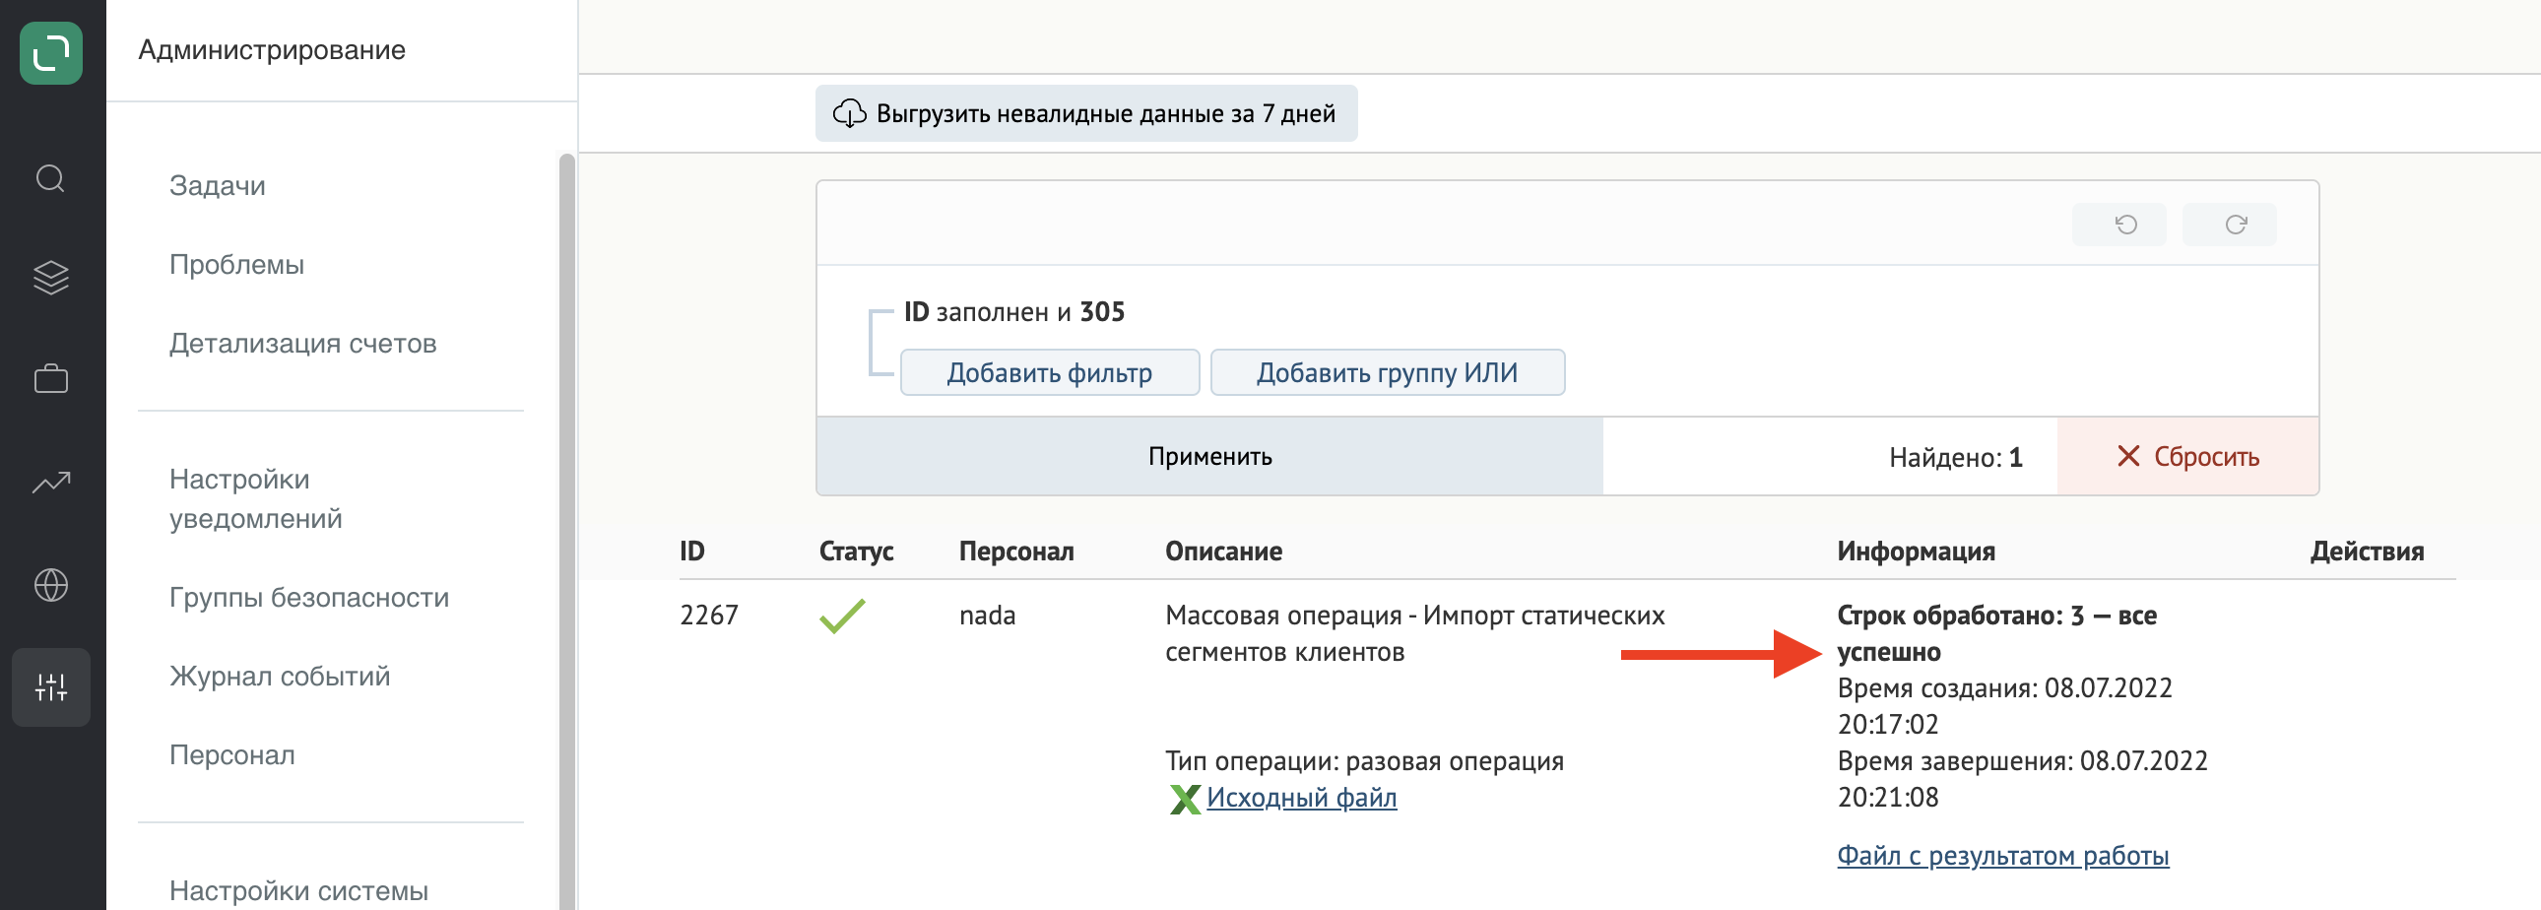Click text Строк обработано: 3 — все успешно
The height and width of the screenshot is (910, 2541).
(1996, 633)
